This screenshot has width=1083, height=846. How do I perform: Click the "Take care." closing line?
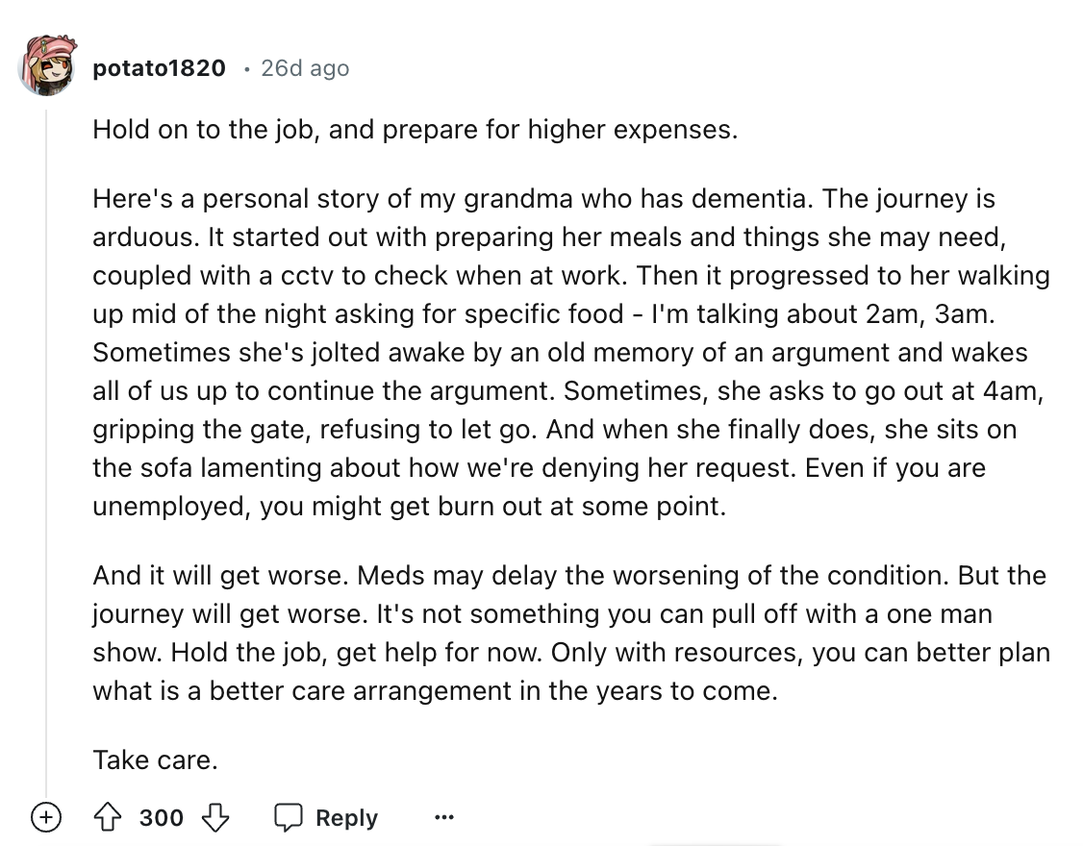coord(155,760)
